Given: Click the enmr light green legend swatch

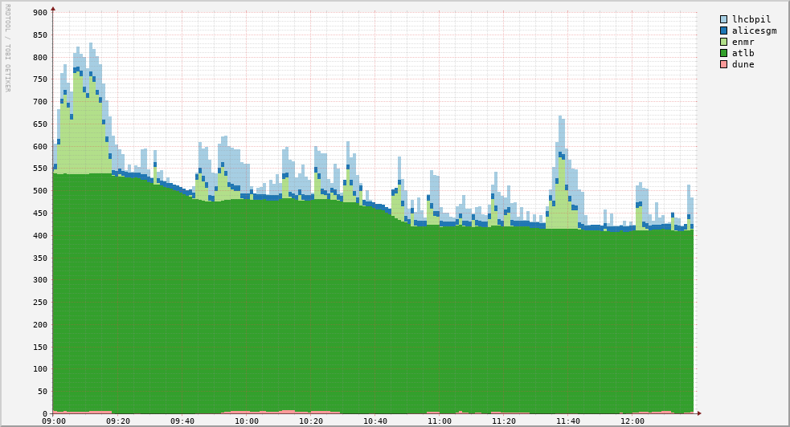Looking at the screenshot, I should (x=723, y=42).
